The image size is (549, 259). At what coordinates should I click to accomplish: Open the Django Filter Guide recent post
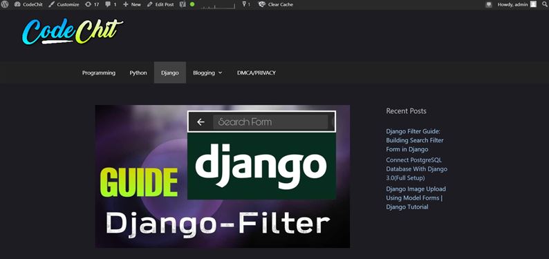click(415, 140)
